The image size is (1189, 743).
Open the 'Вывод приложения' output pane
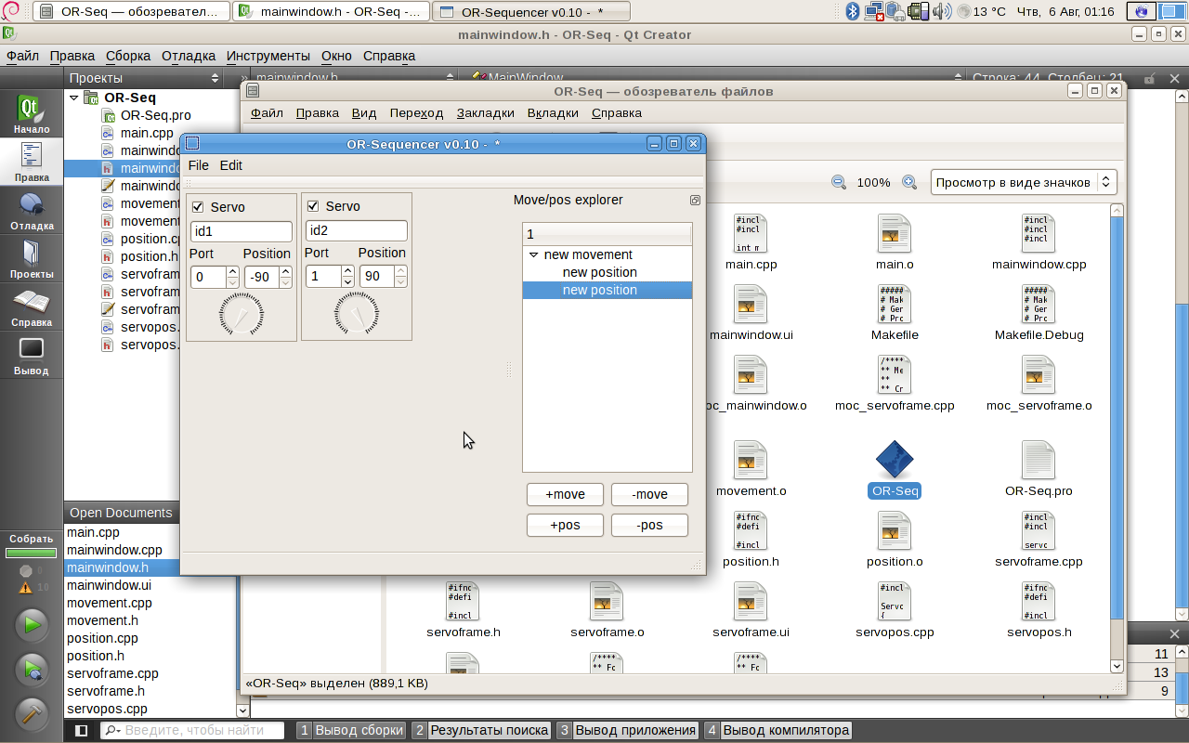[x=635, y=730]
